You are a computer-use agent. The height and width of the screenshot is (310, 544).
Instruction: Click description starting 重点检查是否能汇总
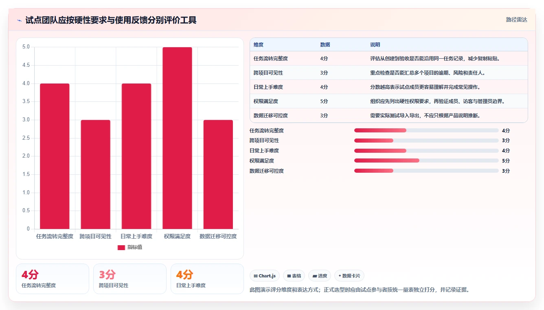[428, 73]
